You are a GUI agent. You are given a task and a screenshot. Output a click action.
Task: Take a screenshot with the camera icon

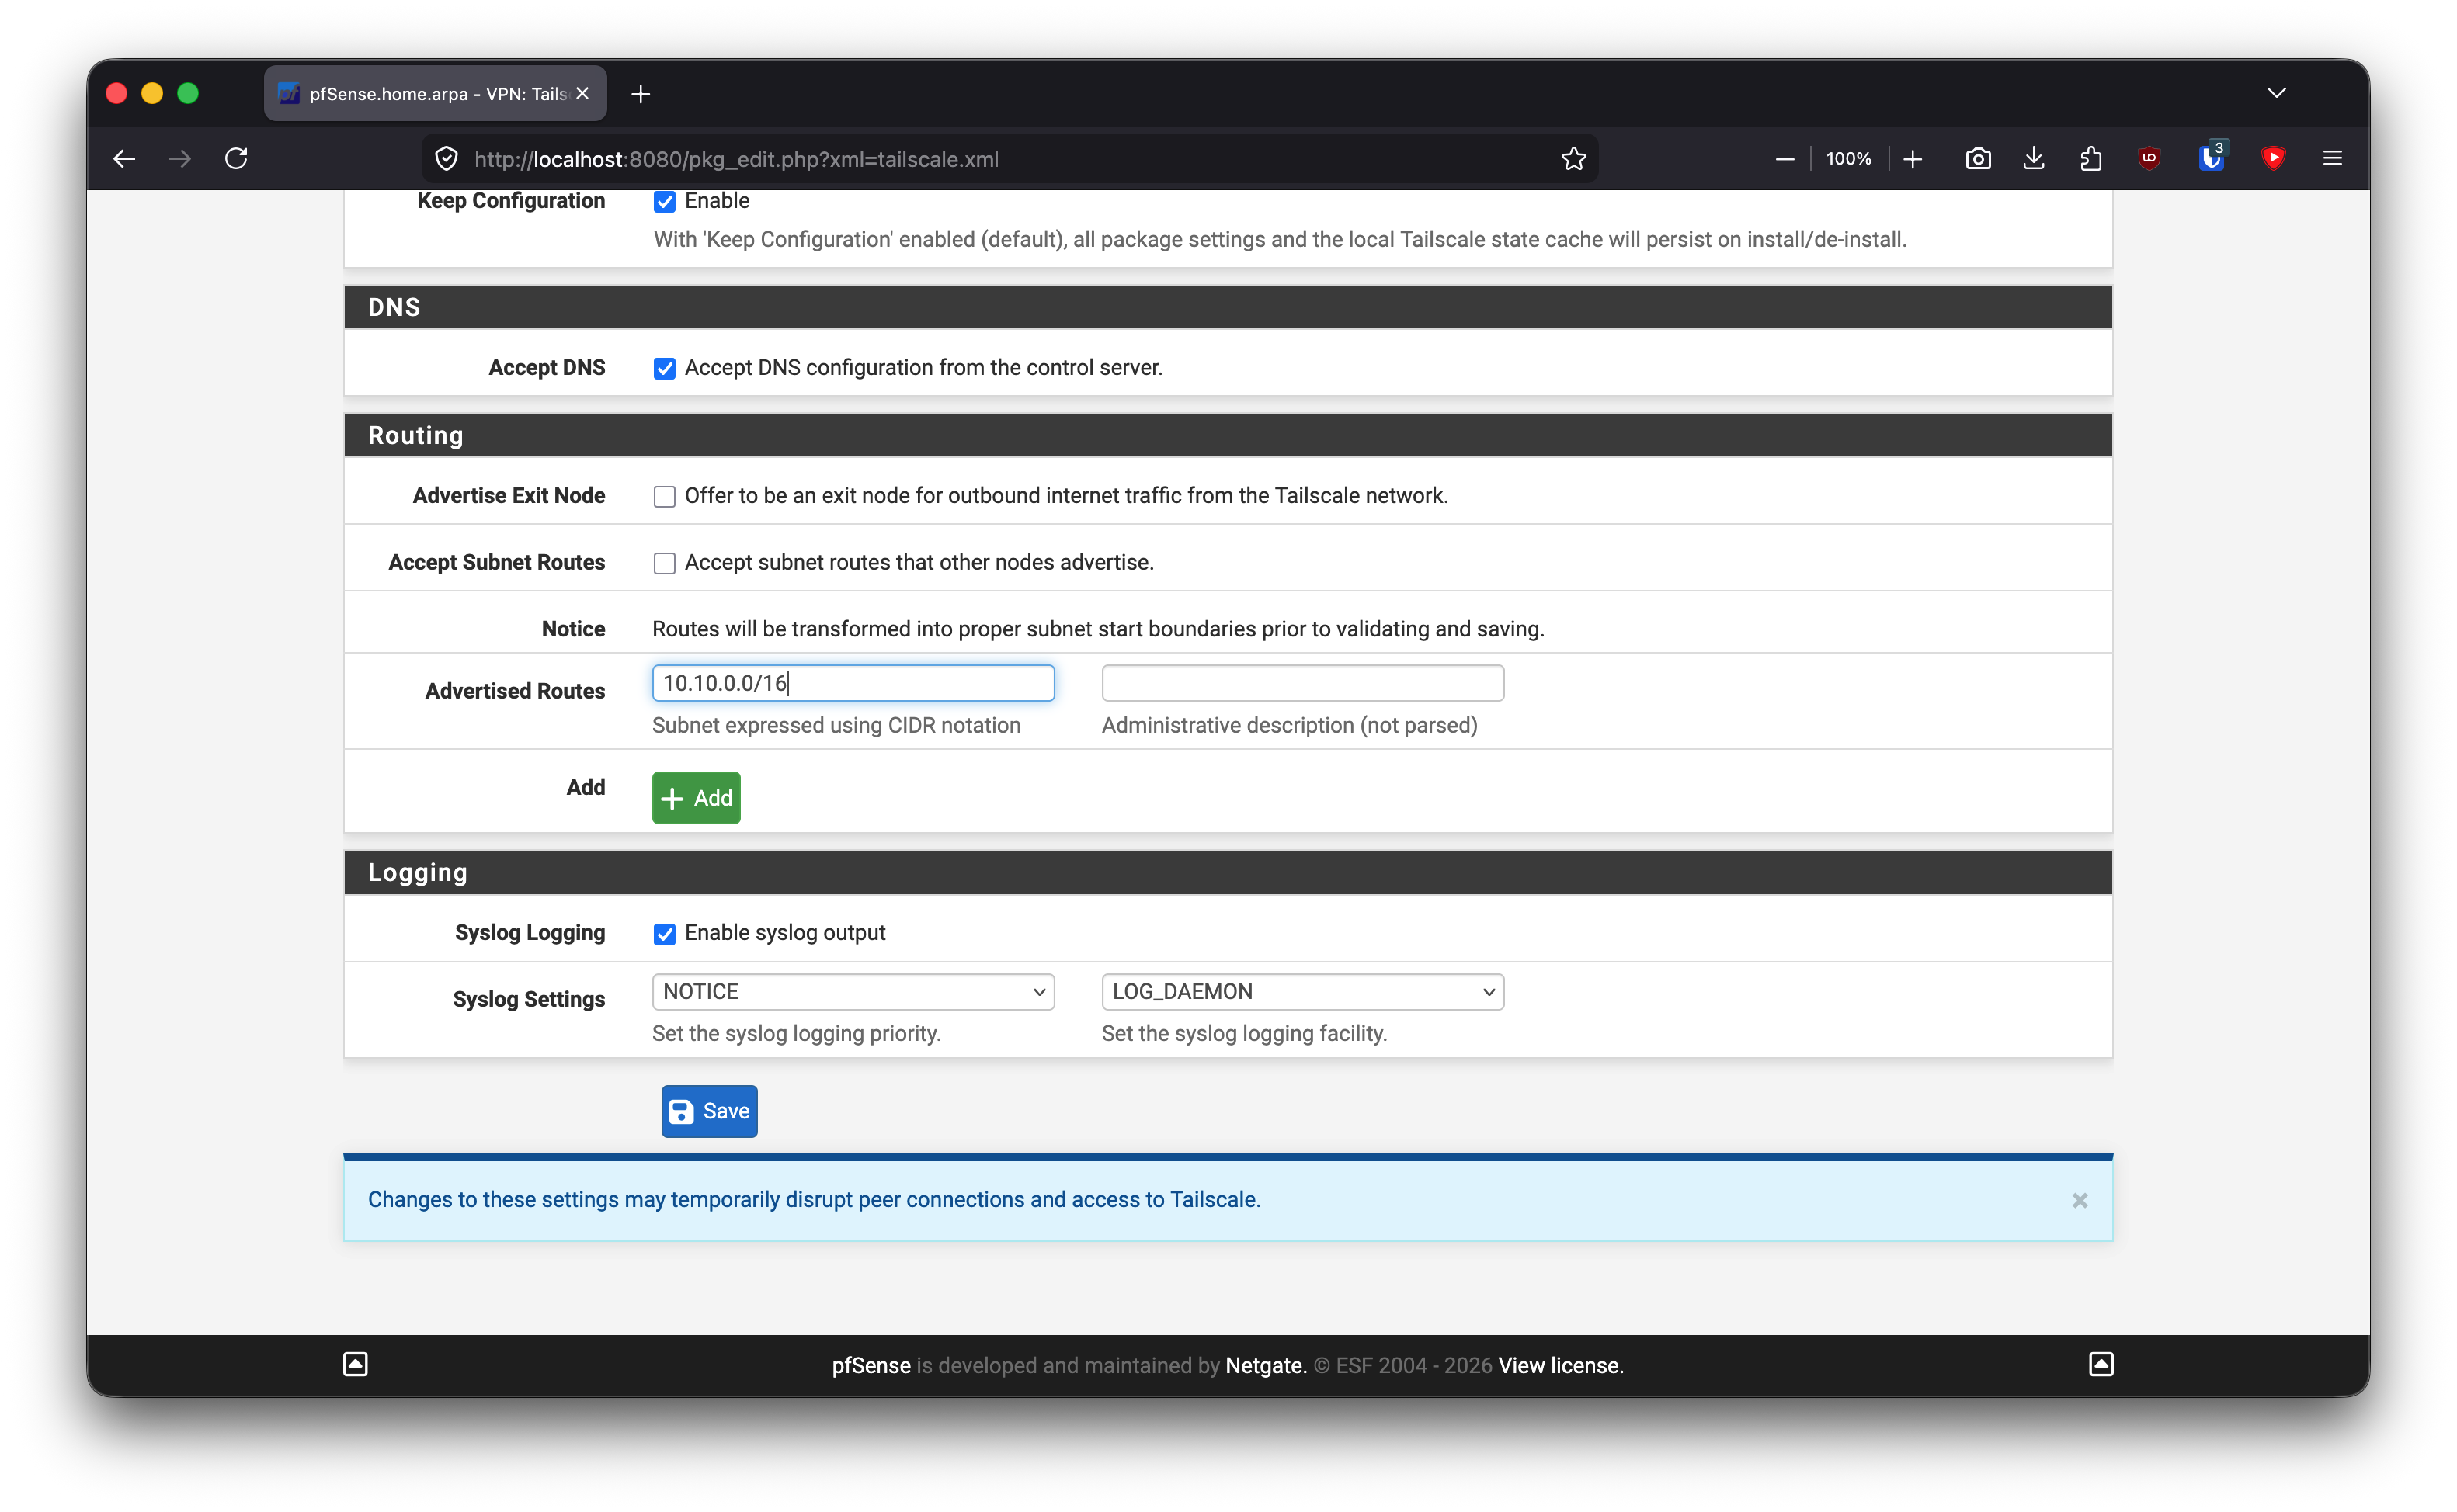point(1978,159)
